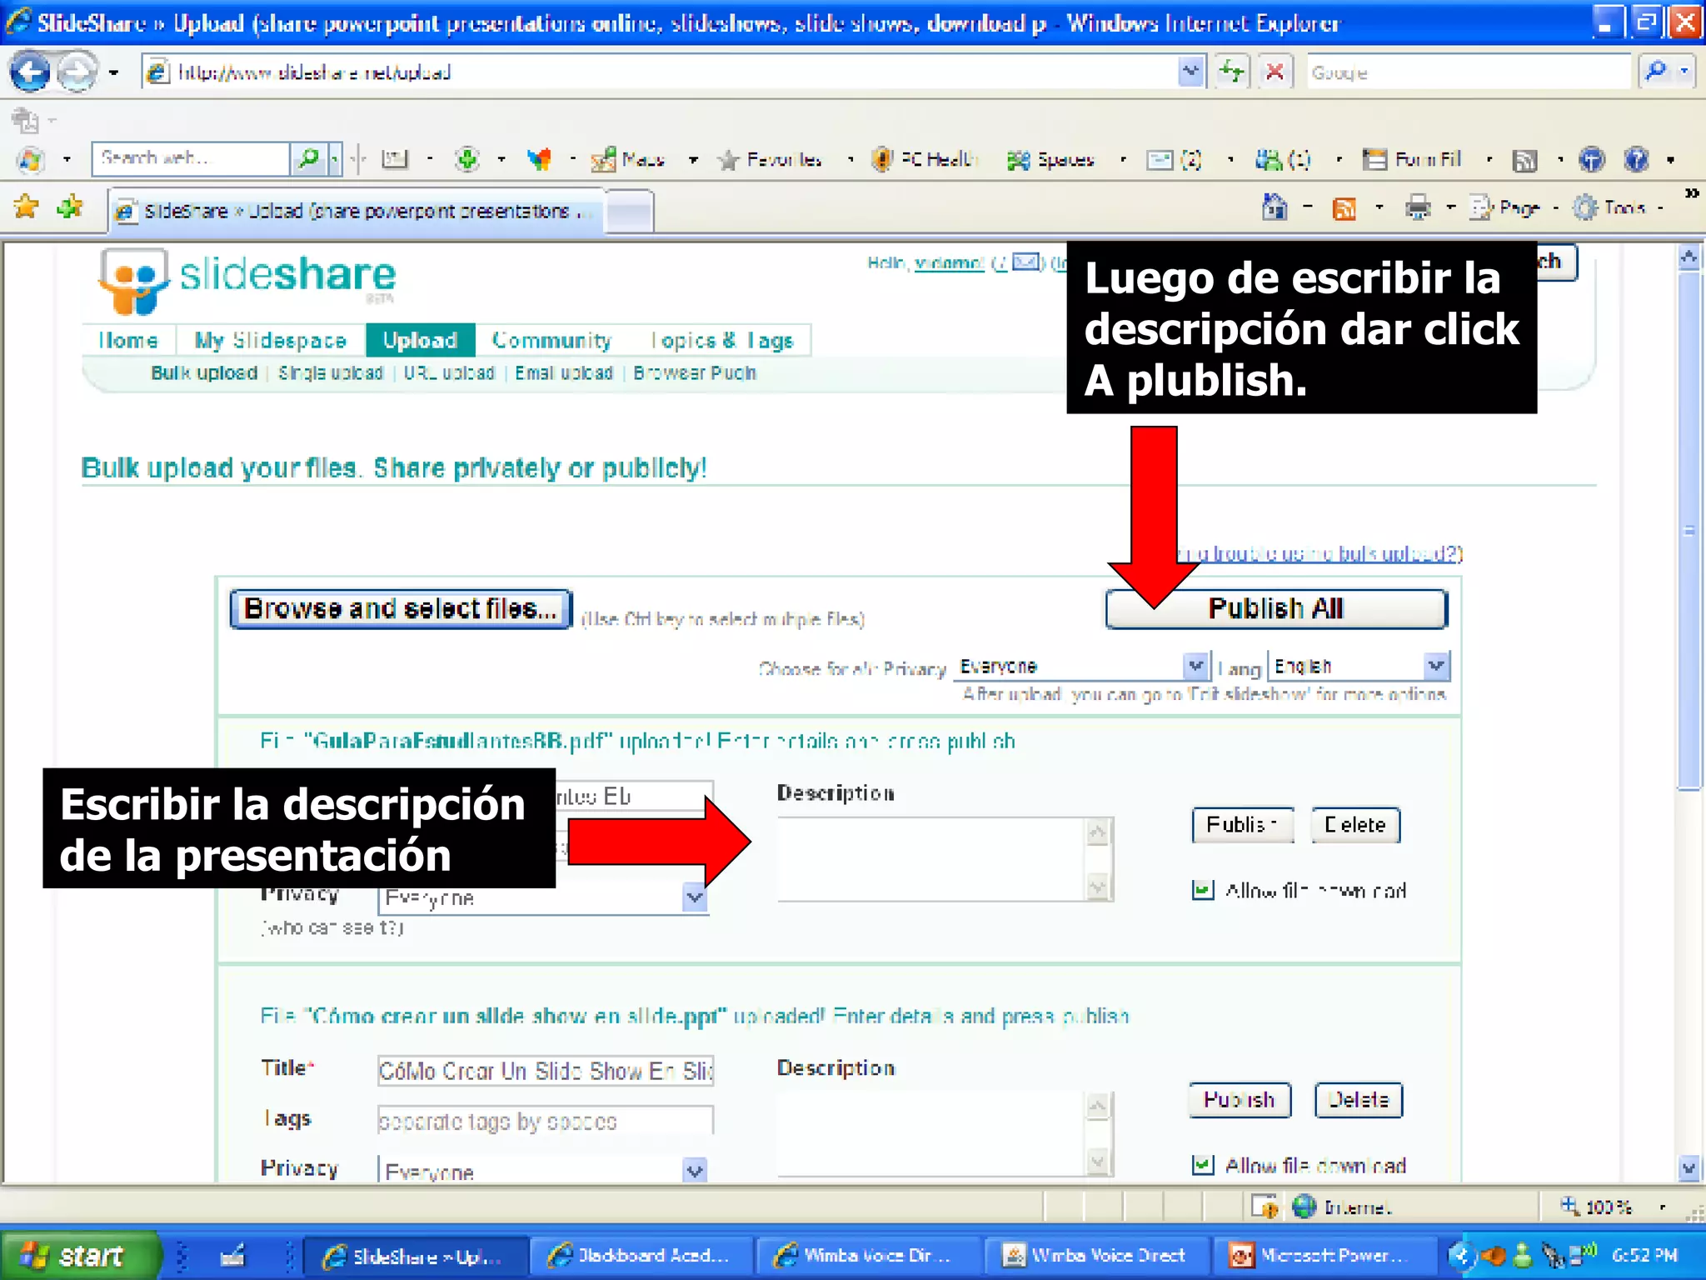Select the SlideShare Upload browser tab
This screenshot has height=1280, width=1706.
point(357,211)
